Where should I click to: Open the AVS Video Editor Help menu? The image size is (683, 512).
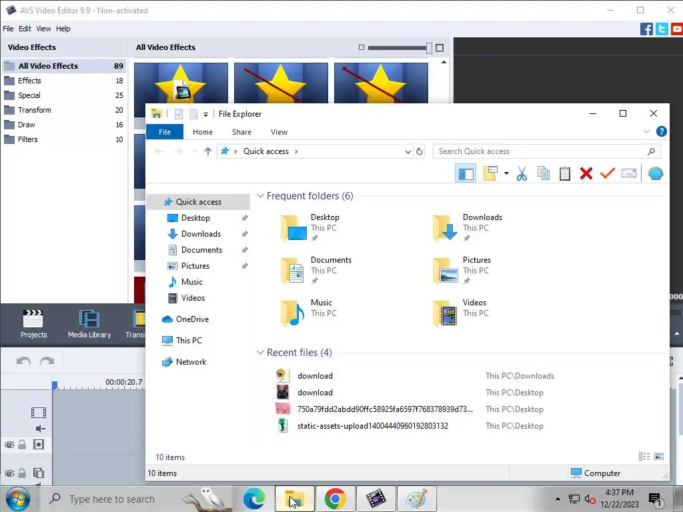click(x=63, y=29)
